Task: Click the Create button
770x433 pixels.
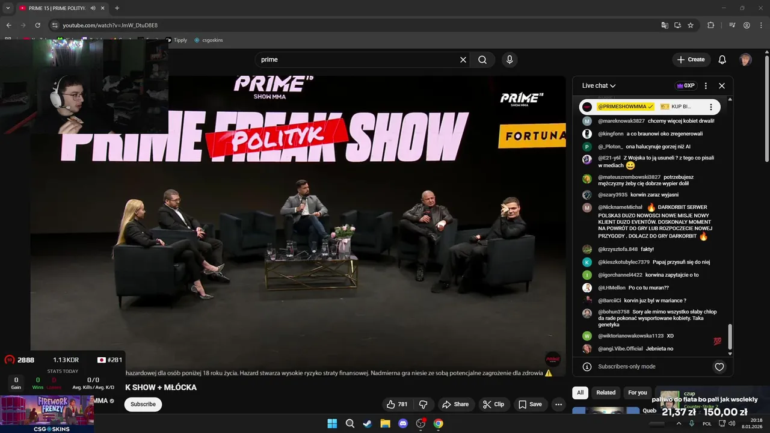Action: [x=691, y=60]
